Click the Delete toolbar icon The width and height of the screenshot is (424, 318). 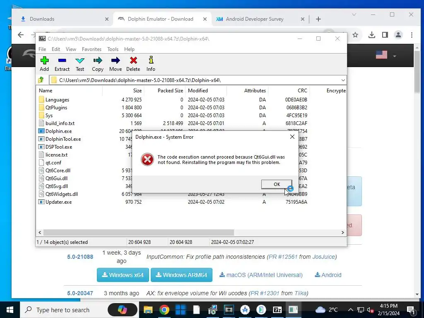133,64
